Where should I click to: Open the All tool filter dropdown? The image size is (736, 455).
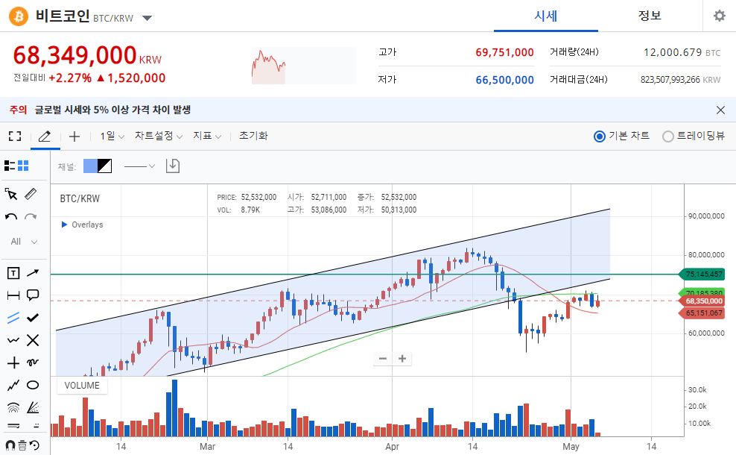[x=24, y=242]
